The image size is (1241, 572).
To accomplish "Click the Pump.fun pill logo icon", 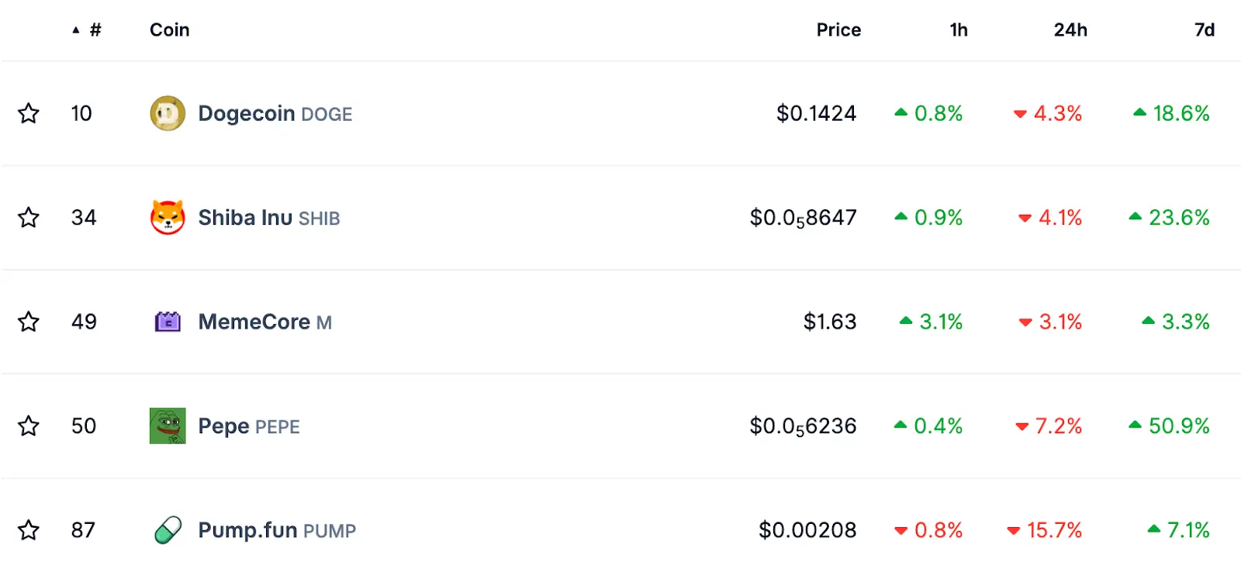I will (168, 530).
